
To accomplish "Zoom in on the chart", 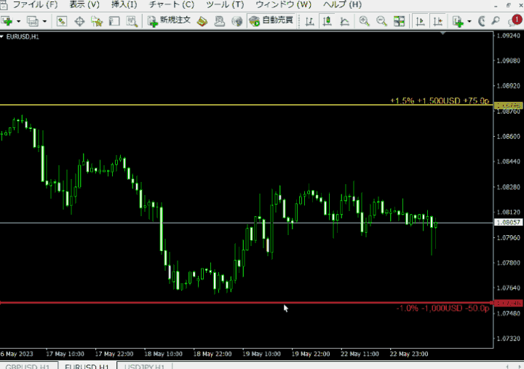I will (x=364, y=21).
